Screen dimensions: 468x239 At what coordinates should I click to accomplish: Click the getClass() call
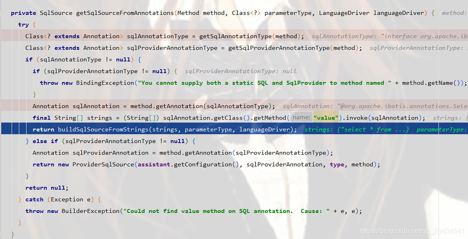pyautogui.click(x=232, y=118)
